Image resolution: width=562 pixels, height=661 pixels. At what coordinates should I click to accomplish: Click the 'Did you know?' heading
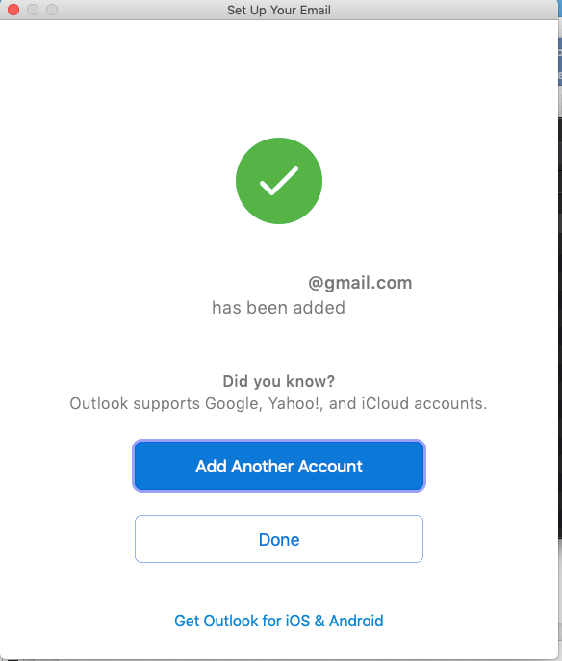pyautogui.click(x=279, y=381)
